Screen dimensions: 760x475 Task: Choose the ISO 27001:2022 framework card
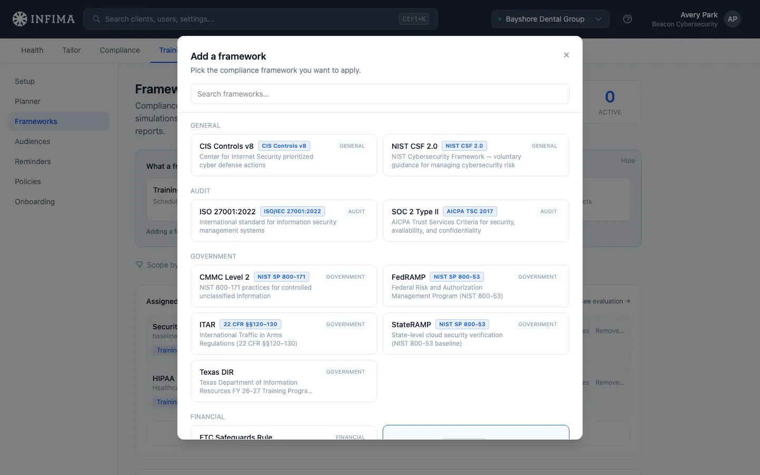pos(284,221)
